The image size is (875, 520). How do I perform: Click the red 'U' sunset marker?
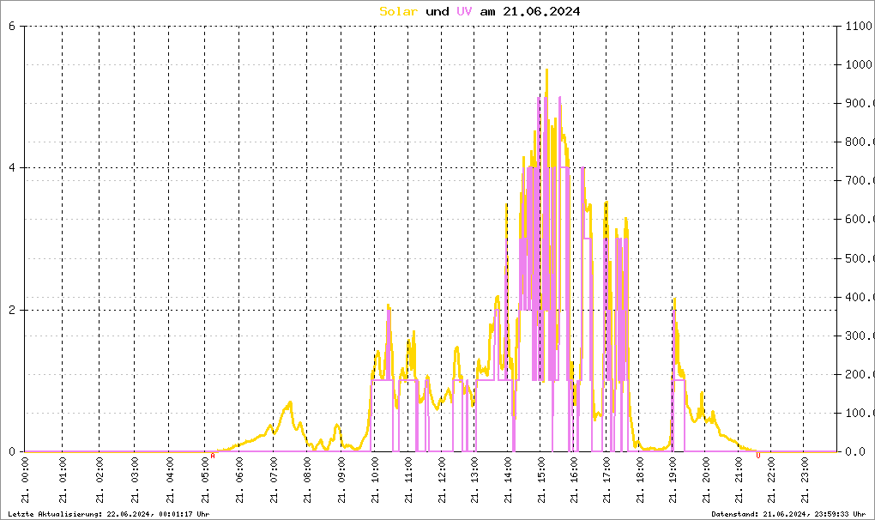[x=757, y=456]
